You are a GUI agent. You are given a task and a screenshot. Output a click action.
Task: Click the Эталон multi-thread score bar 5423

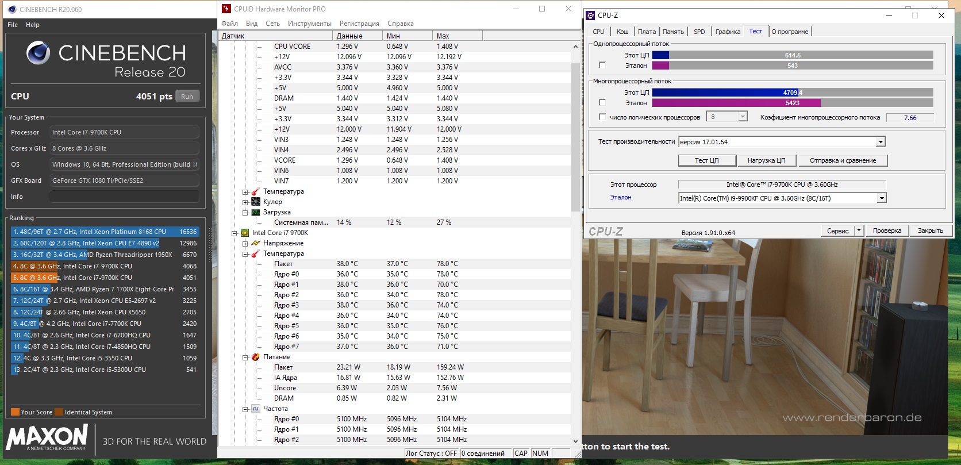tap(793, 103)
